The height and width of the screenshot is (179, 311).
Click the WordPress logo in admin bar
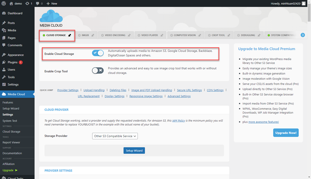(4, 3)
